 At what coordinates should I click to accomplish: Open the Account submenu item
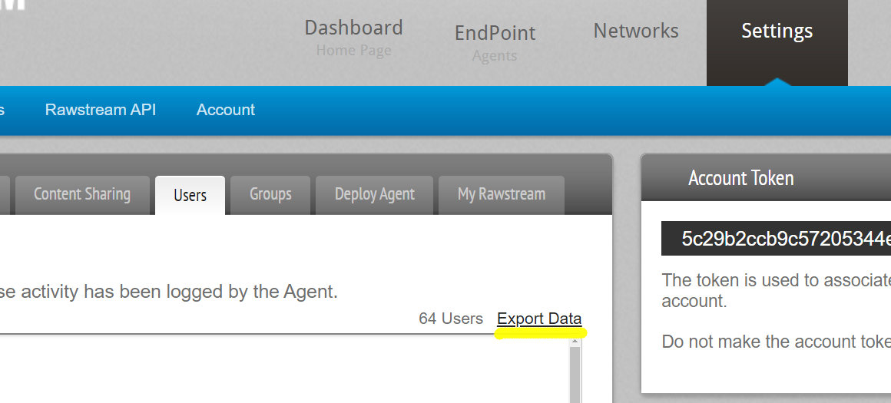click(x=226, y=110)
